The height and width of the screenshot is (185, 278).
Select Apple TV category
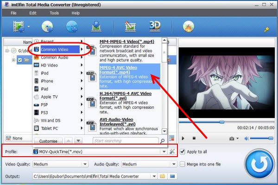[58, 97]
